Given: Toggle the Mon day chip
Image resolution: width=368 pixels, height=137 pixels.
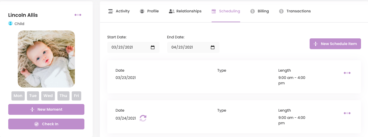Looking at the screenshot, I should [18, 96].
